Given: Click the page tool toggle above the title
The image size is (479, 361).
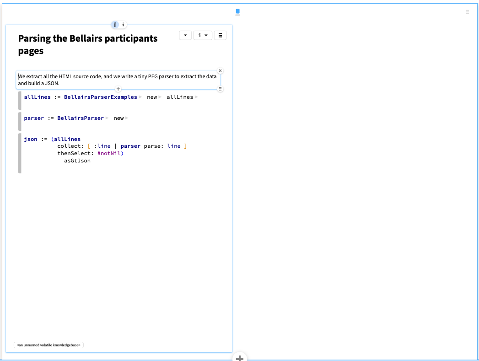Looking at the screenshot, I should (x=115, y=25).
